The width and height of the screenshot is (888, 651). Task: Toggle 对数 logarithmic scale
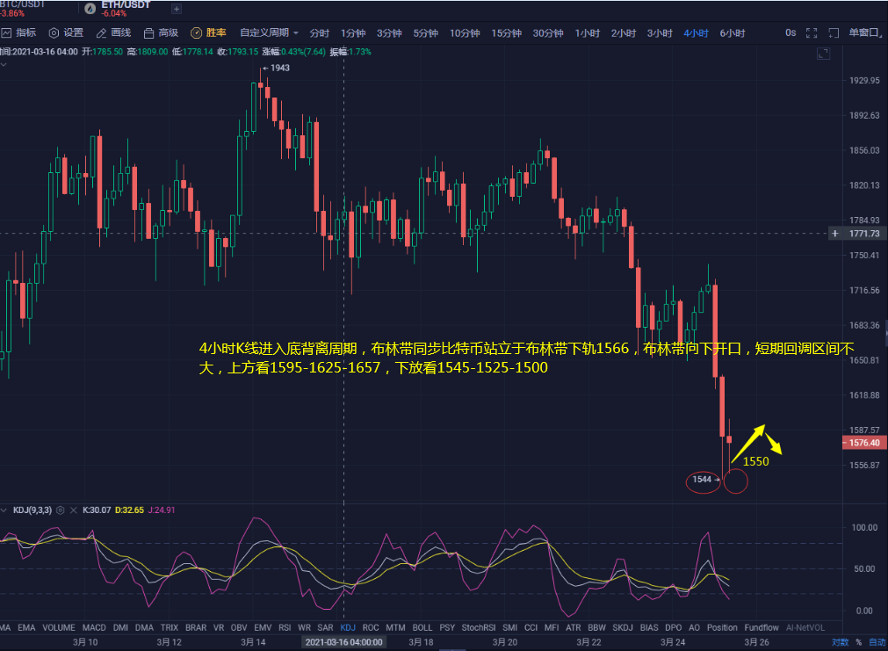(x=840, y=642)
